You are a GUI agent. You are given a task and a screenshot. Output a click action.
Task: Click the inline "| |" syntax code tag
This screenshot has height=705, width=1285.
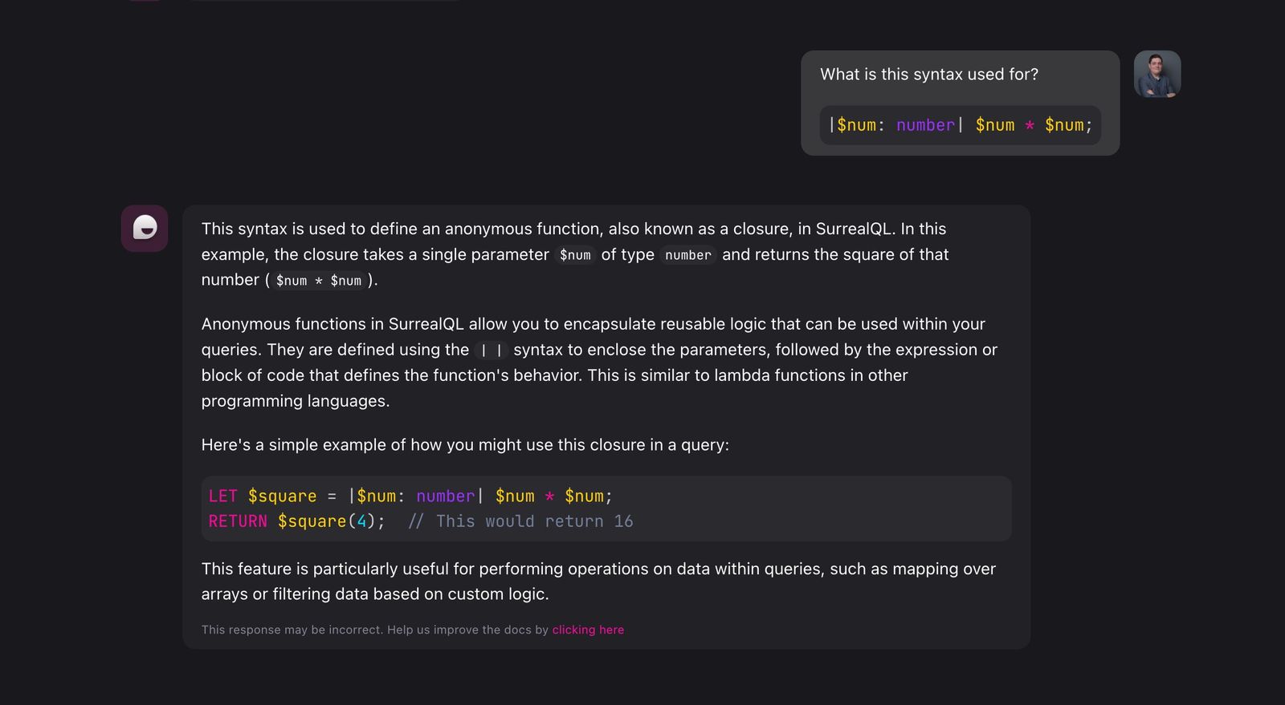491,350
